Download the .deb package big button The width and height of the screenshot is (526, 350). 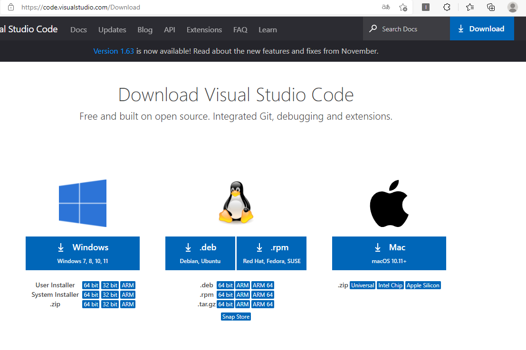200,253
